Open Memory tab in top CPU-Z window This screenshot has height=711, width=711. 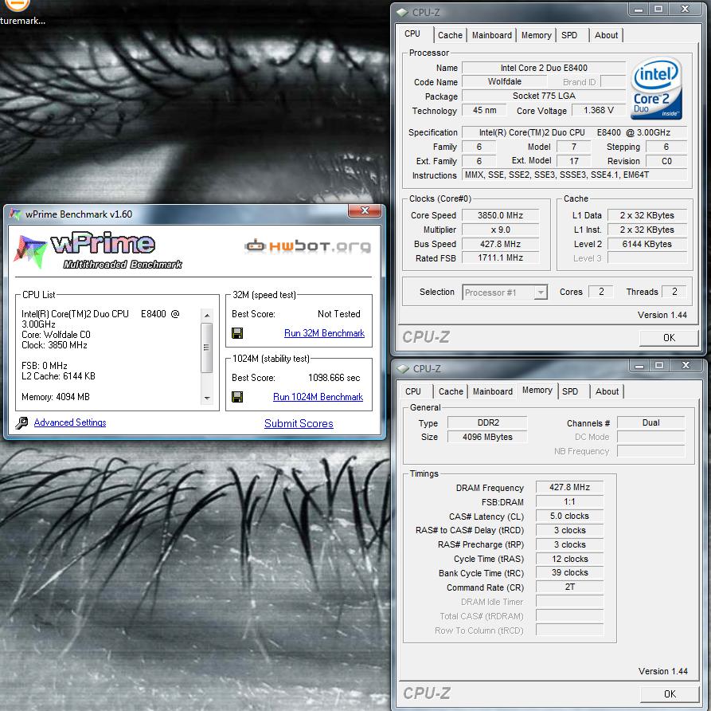536,35
